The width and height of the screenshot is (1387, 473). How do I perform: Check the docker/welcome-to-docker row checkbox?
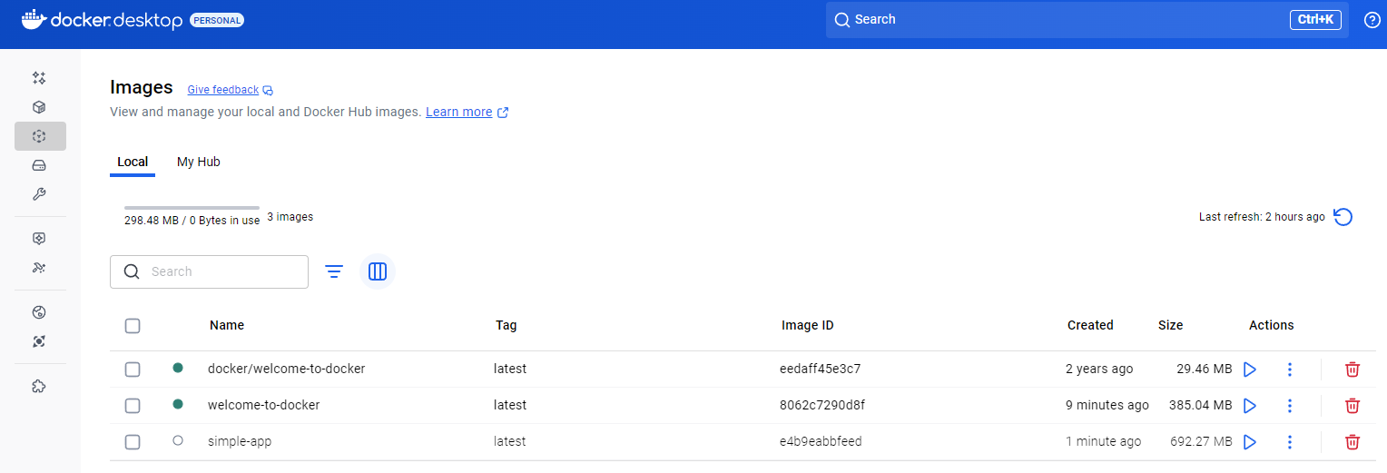coord(133,370)
